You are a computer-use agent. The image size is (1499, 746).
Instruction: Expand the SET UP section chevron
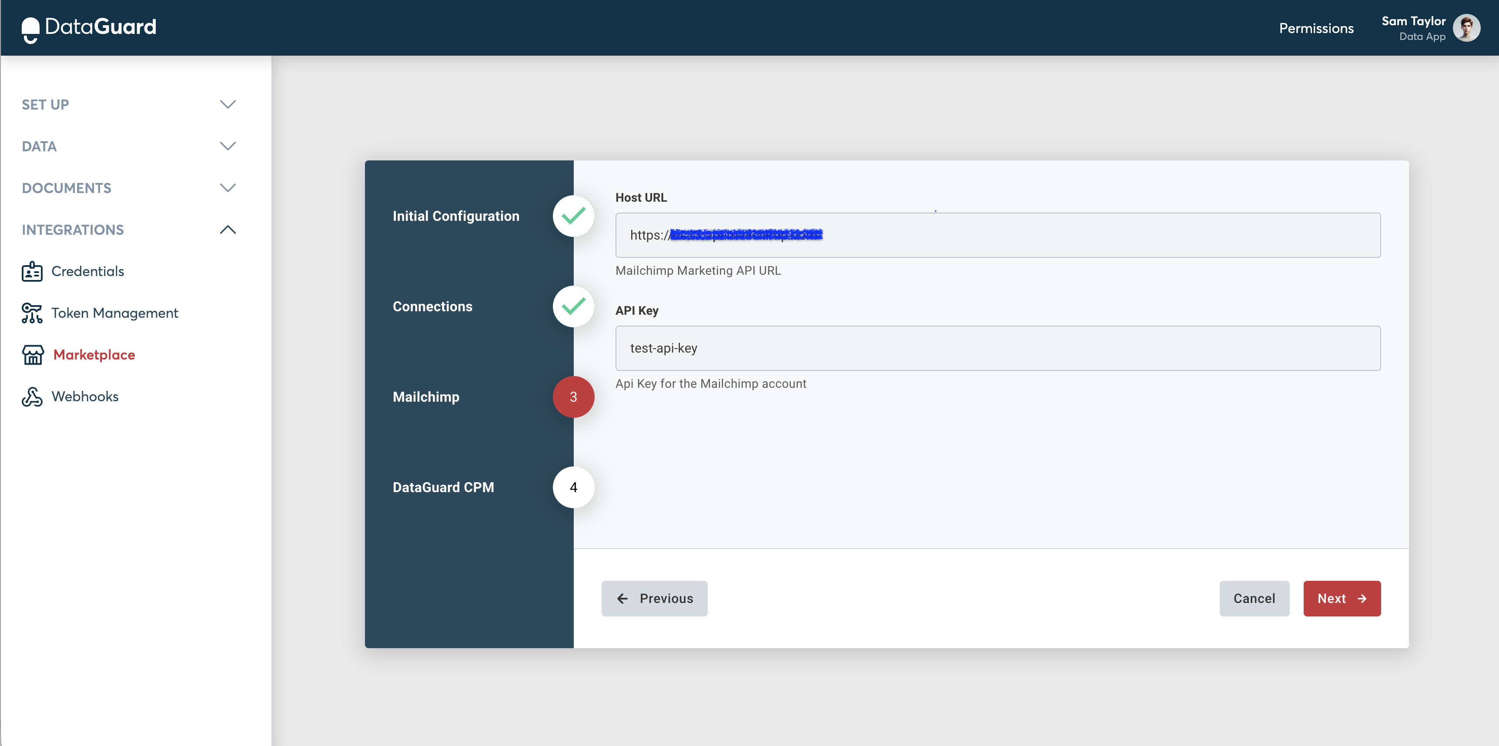[x=228, y=105]
